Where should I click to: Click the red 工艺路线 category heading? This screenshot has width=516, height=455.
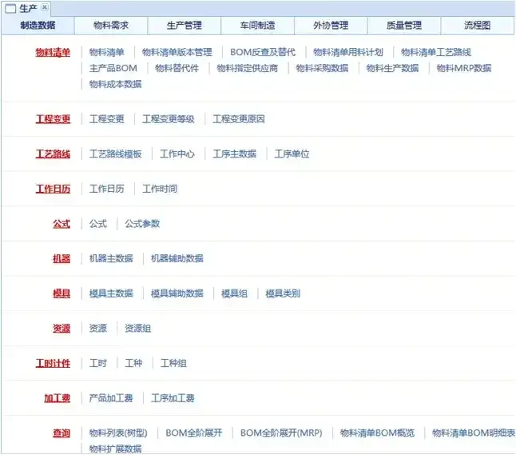tap(53, 154)
